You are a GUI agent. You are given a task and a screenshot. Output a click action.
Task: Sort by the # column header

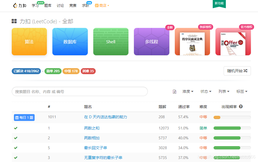click(x=49, y=107)
